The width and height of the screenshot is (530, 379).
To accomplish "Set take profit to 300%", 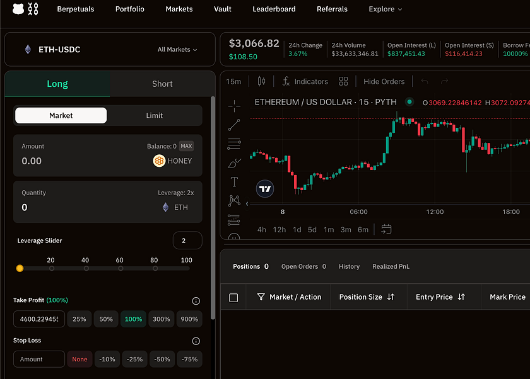I will (x=161, y=319).
